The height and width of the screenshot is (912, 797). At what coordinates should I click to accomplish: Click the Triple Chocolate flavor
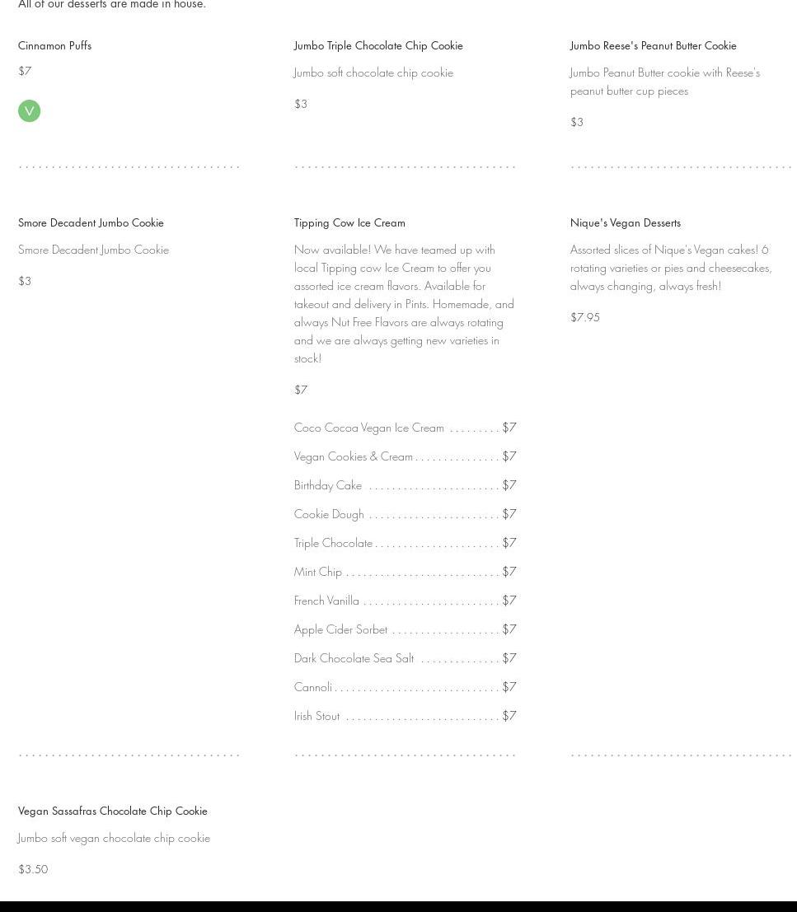(333, 543)
